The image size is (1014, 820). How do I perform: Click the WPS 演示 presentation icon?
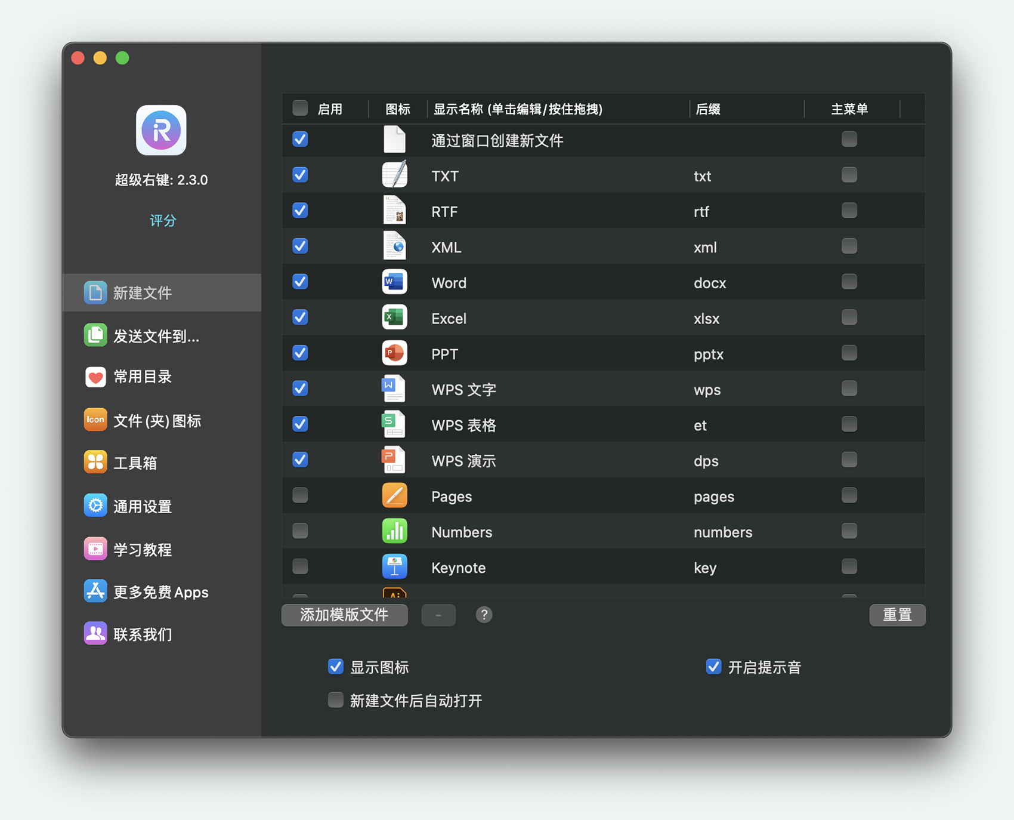point(394,460)
